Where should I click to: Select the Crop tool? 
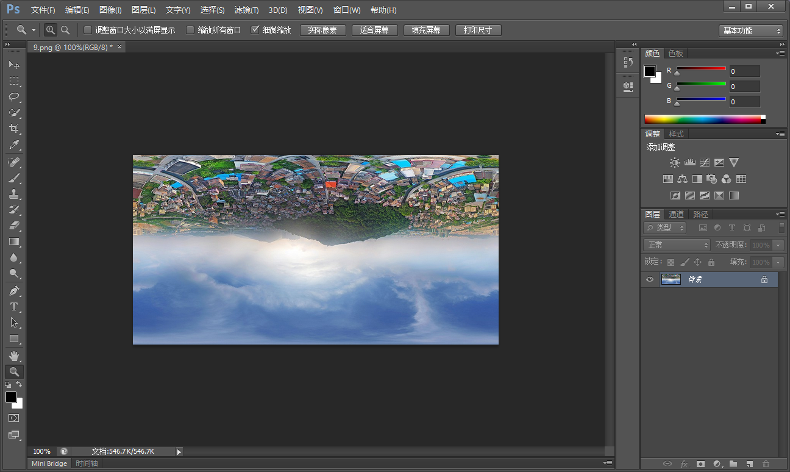point(14,129)
